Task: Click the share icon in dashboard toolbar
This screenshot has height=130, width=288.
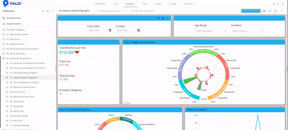Action: (x=270, y=11)
